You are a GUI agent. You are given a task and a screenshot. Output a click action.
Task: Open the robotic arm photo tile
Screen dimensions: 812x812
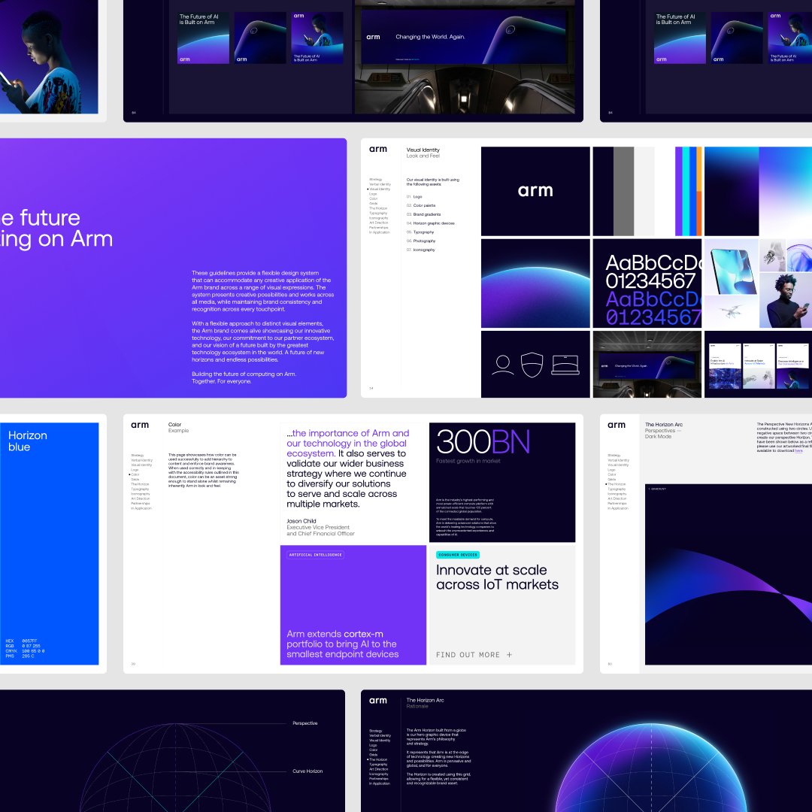tap(772, 256)
